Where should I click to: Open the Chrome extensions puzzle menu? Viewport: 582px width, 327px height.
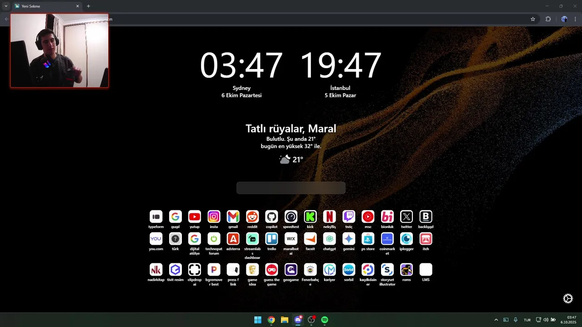tap(548, 19)
